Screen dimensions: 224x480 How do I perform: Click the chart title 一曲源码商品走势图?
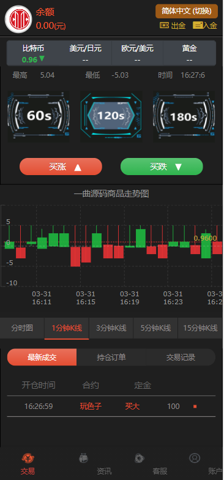coord(111,193)
